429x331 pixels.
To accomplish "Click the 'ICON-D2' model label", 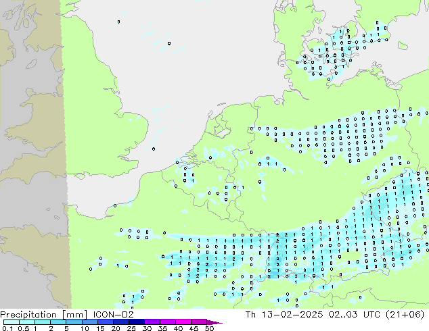I will [x=113, y=314].
